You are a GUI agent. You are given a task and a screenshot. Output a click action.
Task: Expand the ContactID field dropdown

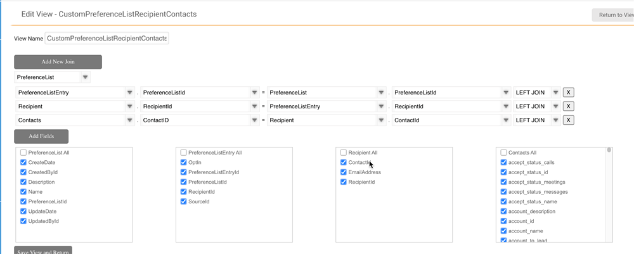tap(256, 120)
